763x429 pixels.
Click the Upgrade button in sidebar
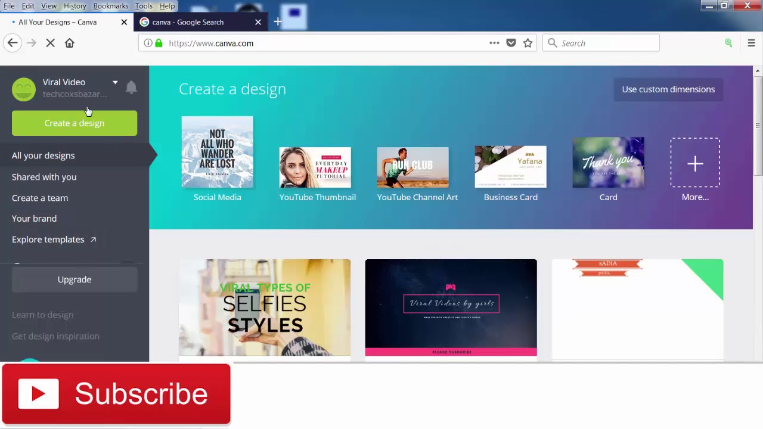point(75,279)
